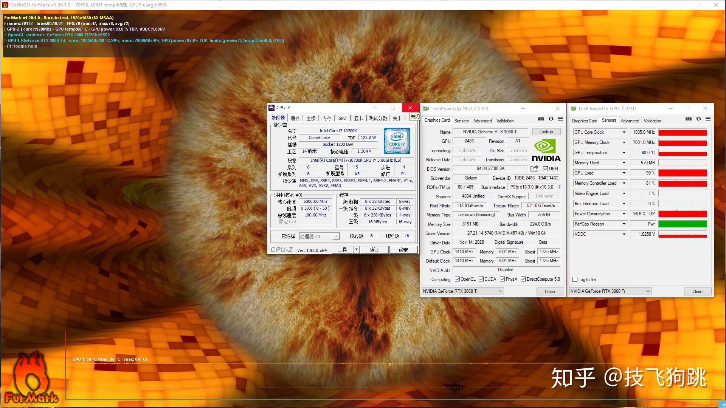
Task: Minimize the left GPU-Z window
Action: (523, 109)
